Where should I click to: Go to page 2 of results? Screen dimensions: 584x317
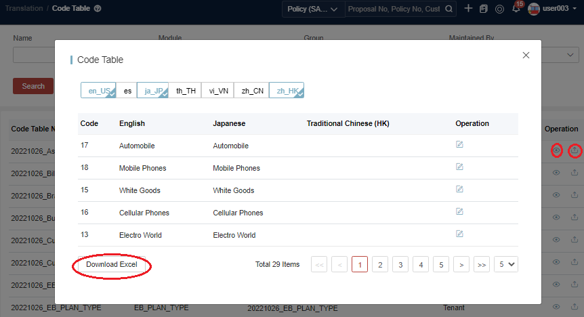pos(380,264)
